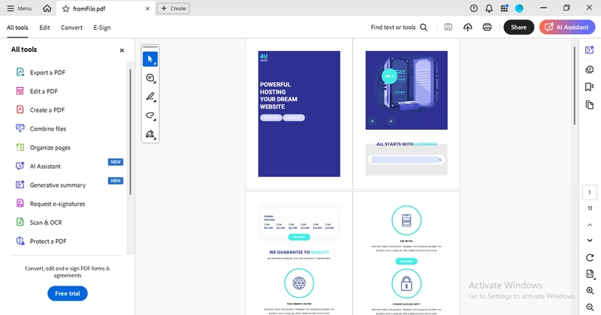
Task: Open the account profile avatar
Action: 519,8
